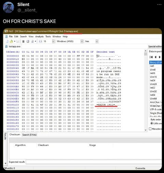Click the Expected result input field

[x=94, y=162]
